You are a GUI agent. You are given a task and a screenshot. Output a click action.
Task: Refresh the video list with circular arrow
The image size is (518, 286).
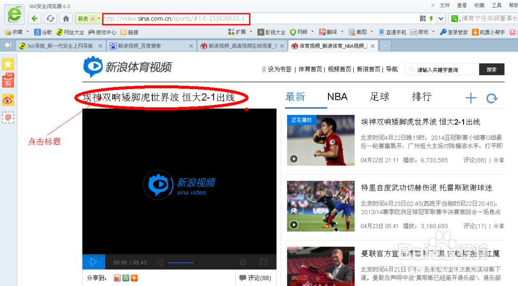492,98
